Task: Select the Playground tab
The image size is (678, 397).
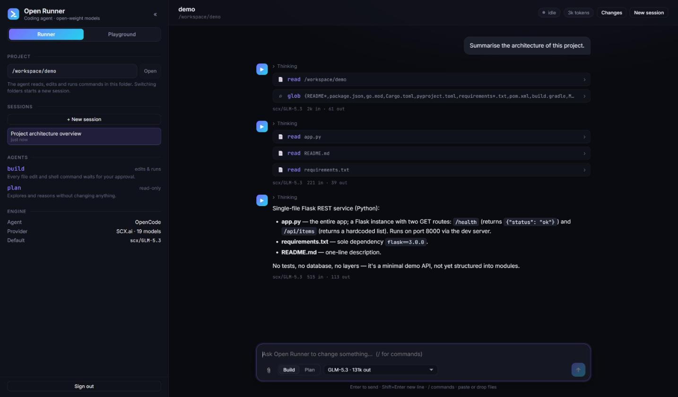Action: 122,35
